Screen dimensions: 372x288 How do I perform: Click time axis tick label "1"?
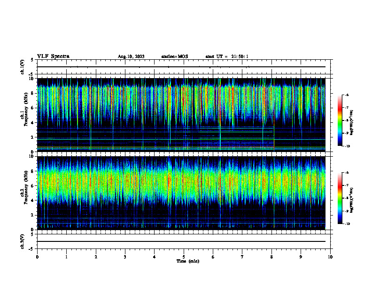pos(66,257)
